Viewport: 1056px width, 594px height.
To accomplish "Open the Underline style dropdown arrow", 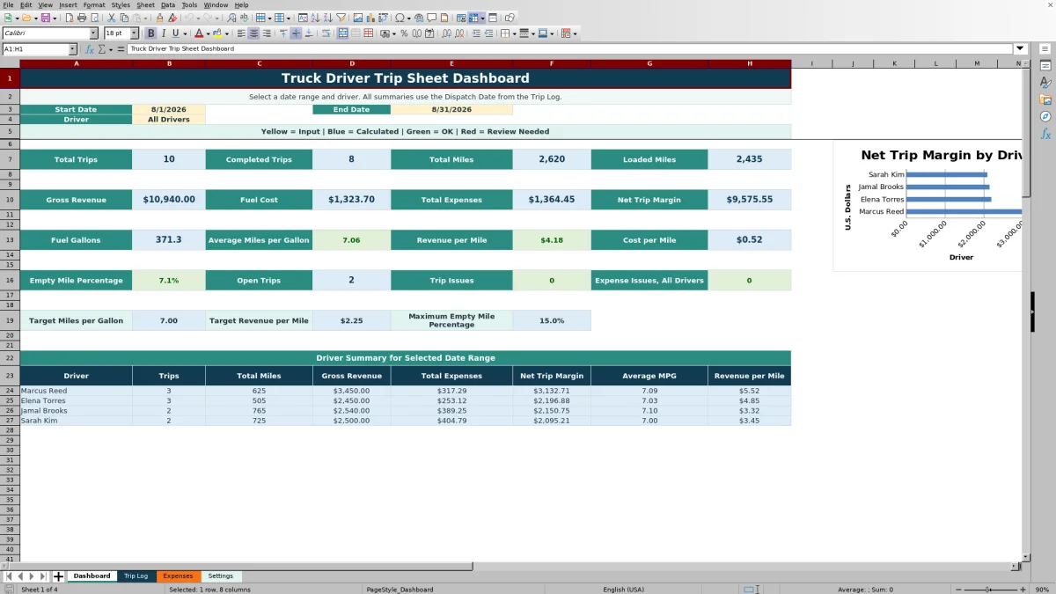I will pyautogui.click(x=185, y=33).
